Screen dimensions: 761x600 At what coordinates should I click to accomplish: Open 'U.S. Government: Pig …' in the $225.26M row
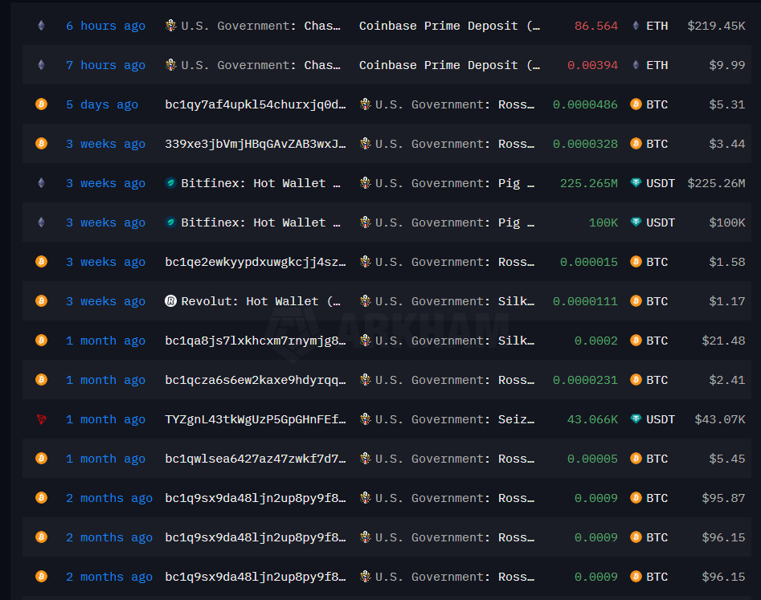pos(455,183)
